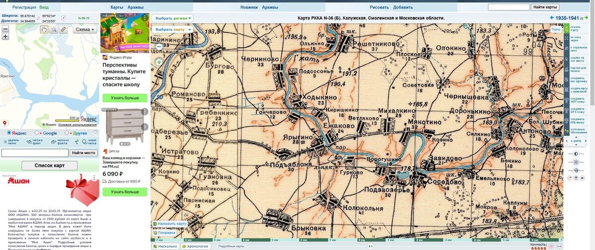Click 'Хронология' button at bottom

pos(195,246)
